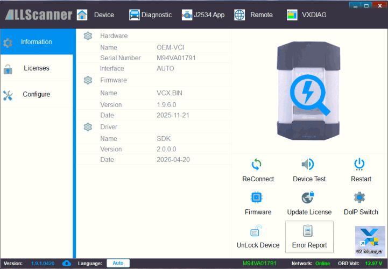Click the Update License label
Screen dimensions: 388x269
(309, 212)
